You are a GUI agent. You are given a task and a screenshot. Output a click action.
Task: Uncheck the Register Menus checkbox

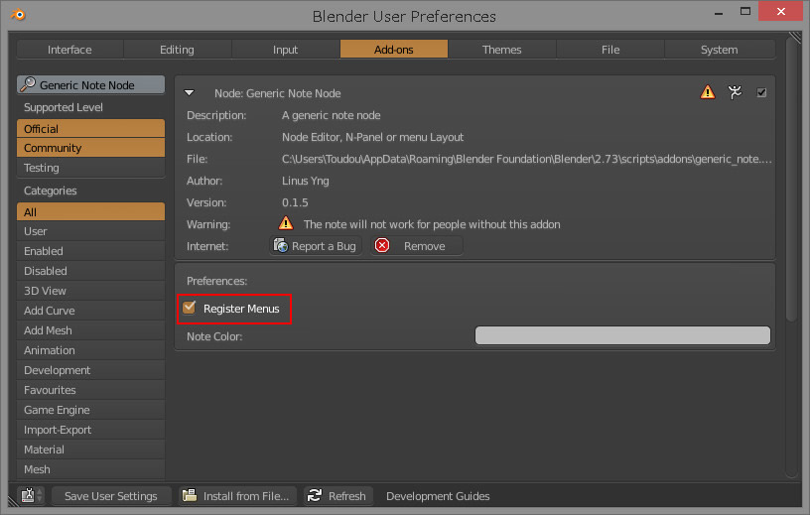point(189,308)
